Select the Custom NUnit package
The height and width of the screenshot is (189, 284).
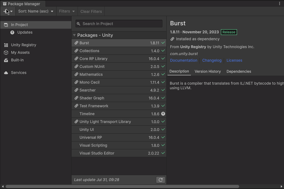[x=119, y=66]
